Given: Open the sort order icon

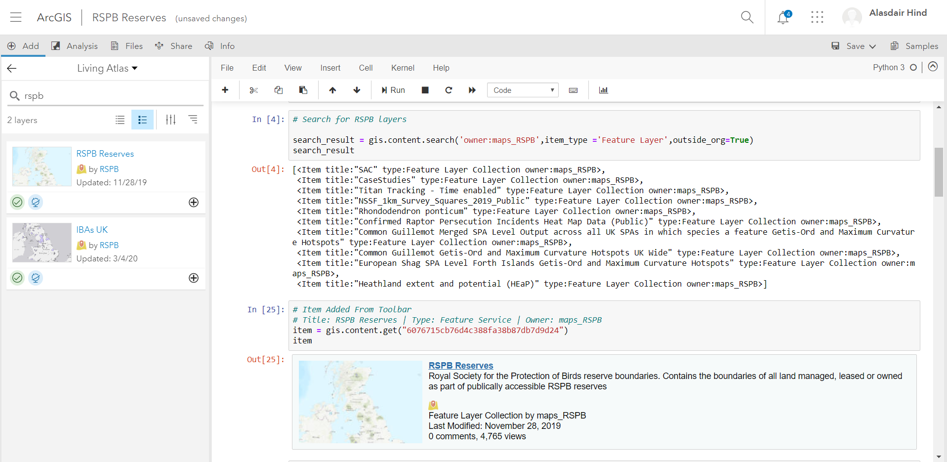Looking at the screenshot, I should (193, 119).
